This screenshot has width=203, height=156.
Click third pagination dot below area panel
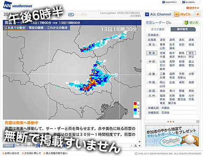point(173,122)
